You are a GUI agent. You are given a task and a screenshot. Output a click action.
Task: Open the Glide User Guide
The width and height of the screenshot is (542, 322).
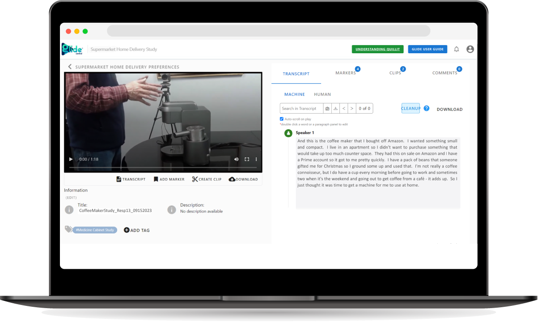[428, 49]
